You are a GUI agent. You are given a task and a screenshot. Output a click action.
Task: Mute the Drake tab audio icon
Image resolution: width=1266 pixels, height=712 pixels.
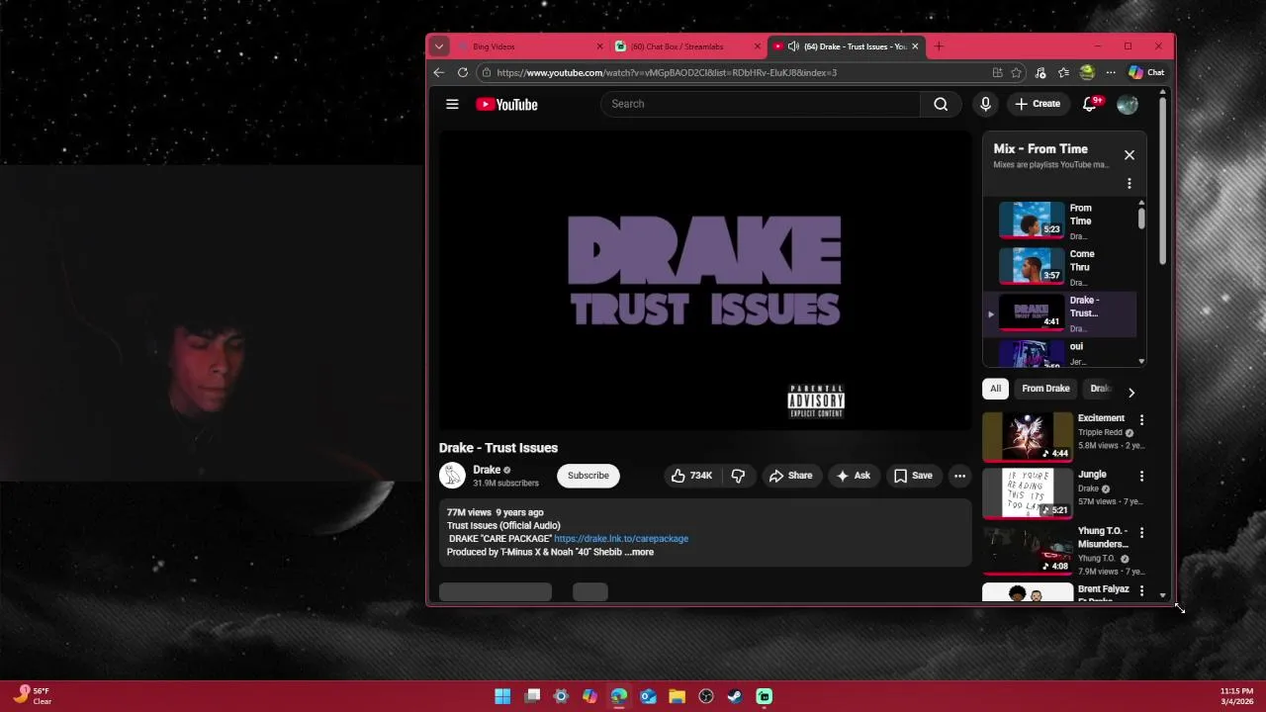point(793,46)
